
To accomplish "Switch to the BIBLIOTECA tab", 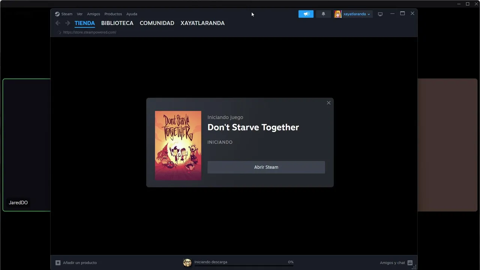I will coord(117,23).
